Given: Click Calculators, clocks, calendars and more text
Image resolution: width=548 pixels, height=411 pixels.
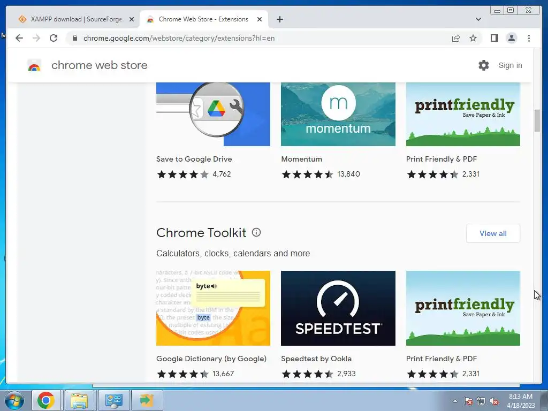Looking at the screenshot, I should pyautogui.click(x=233, y=253).
